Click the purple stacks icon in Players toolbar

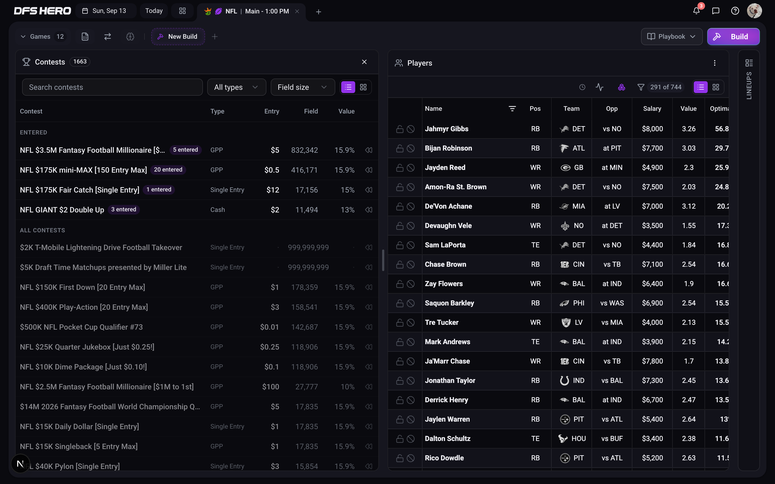click(621, 87)
